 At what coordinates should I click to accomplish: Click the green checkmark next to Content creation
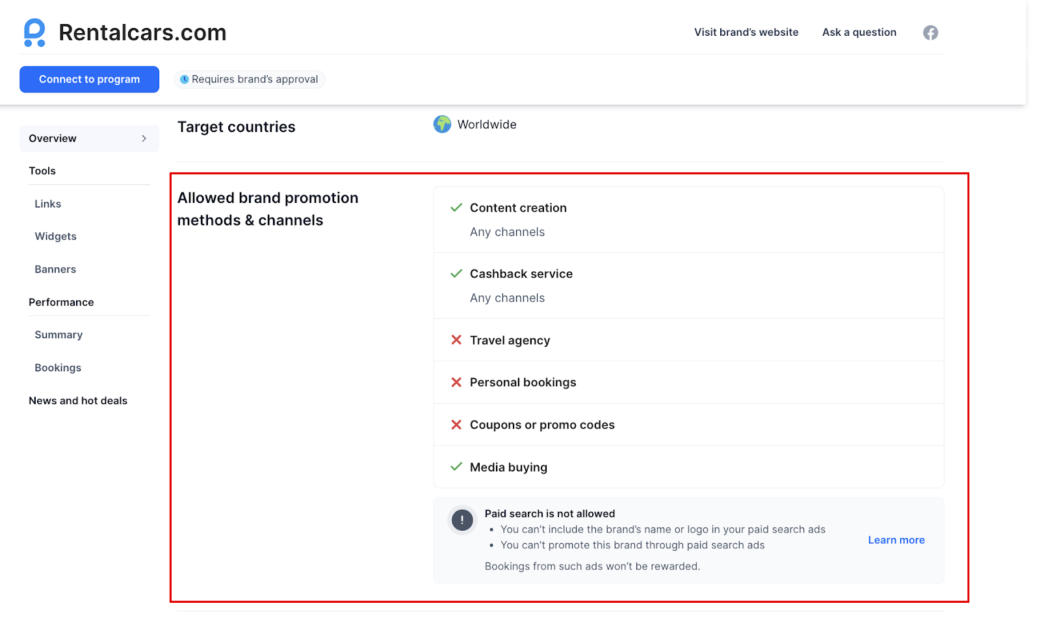456,207
